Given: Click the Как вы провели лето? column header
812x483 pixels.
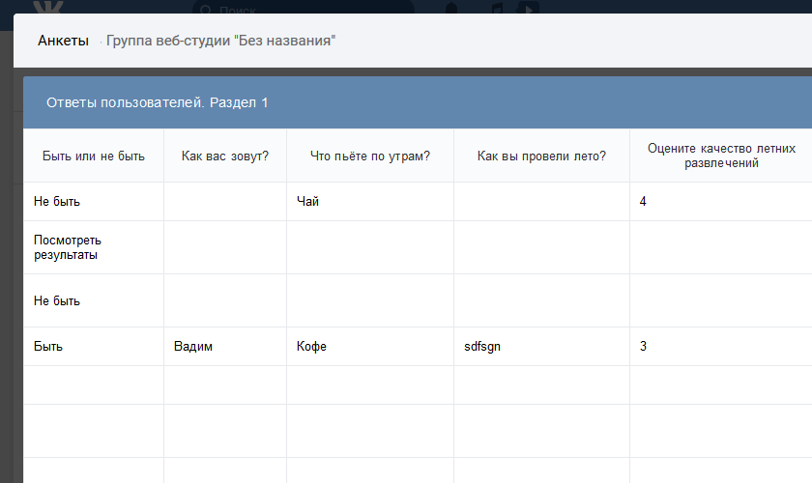Looking at the screenshot, I should 541,156.
